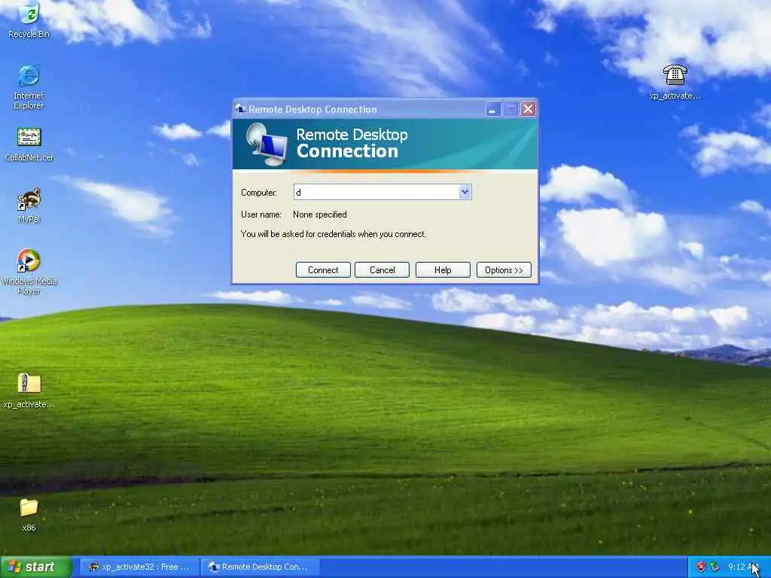Click the Cancel button
The height and width of the screenshot is (578, 771).
coord(382,270)
